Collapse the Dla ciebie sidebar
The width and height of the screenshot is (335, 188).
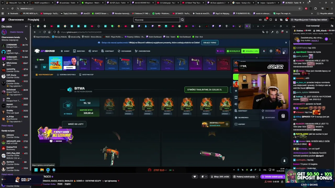[26, 26]
